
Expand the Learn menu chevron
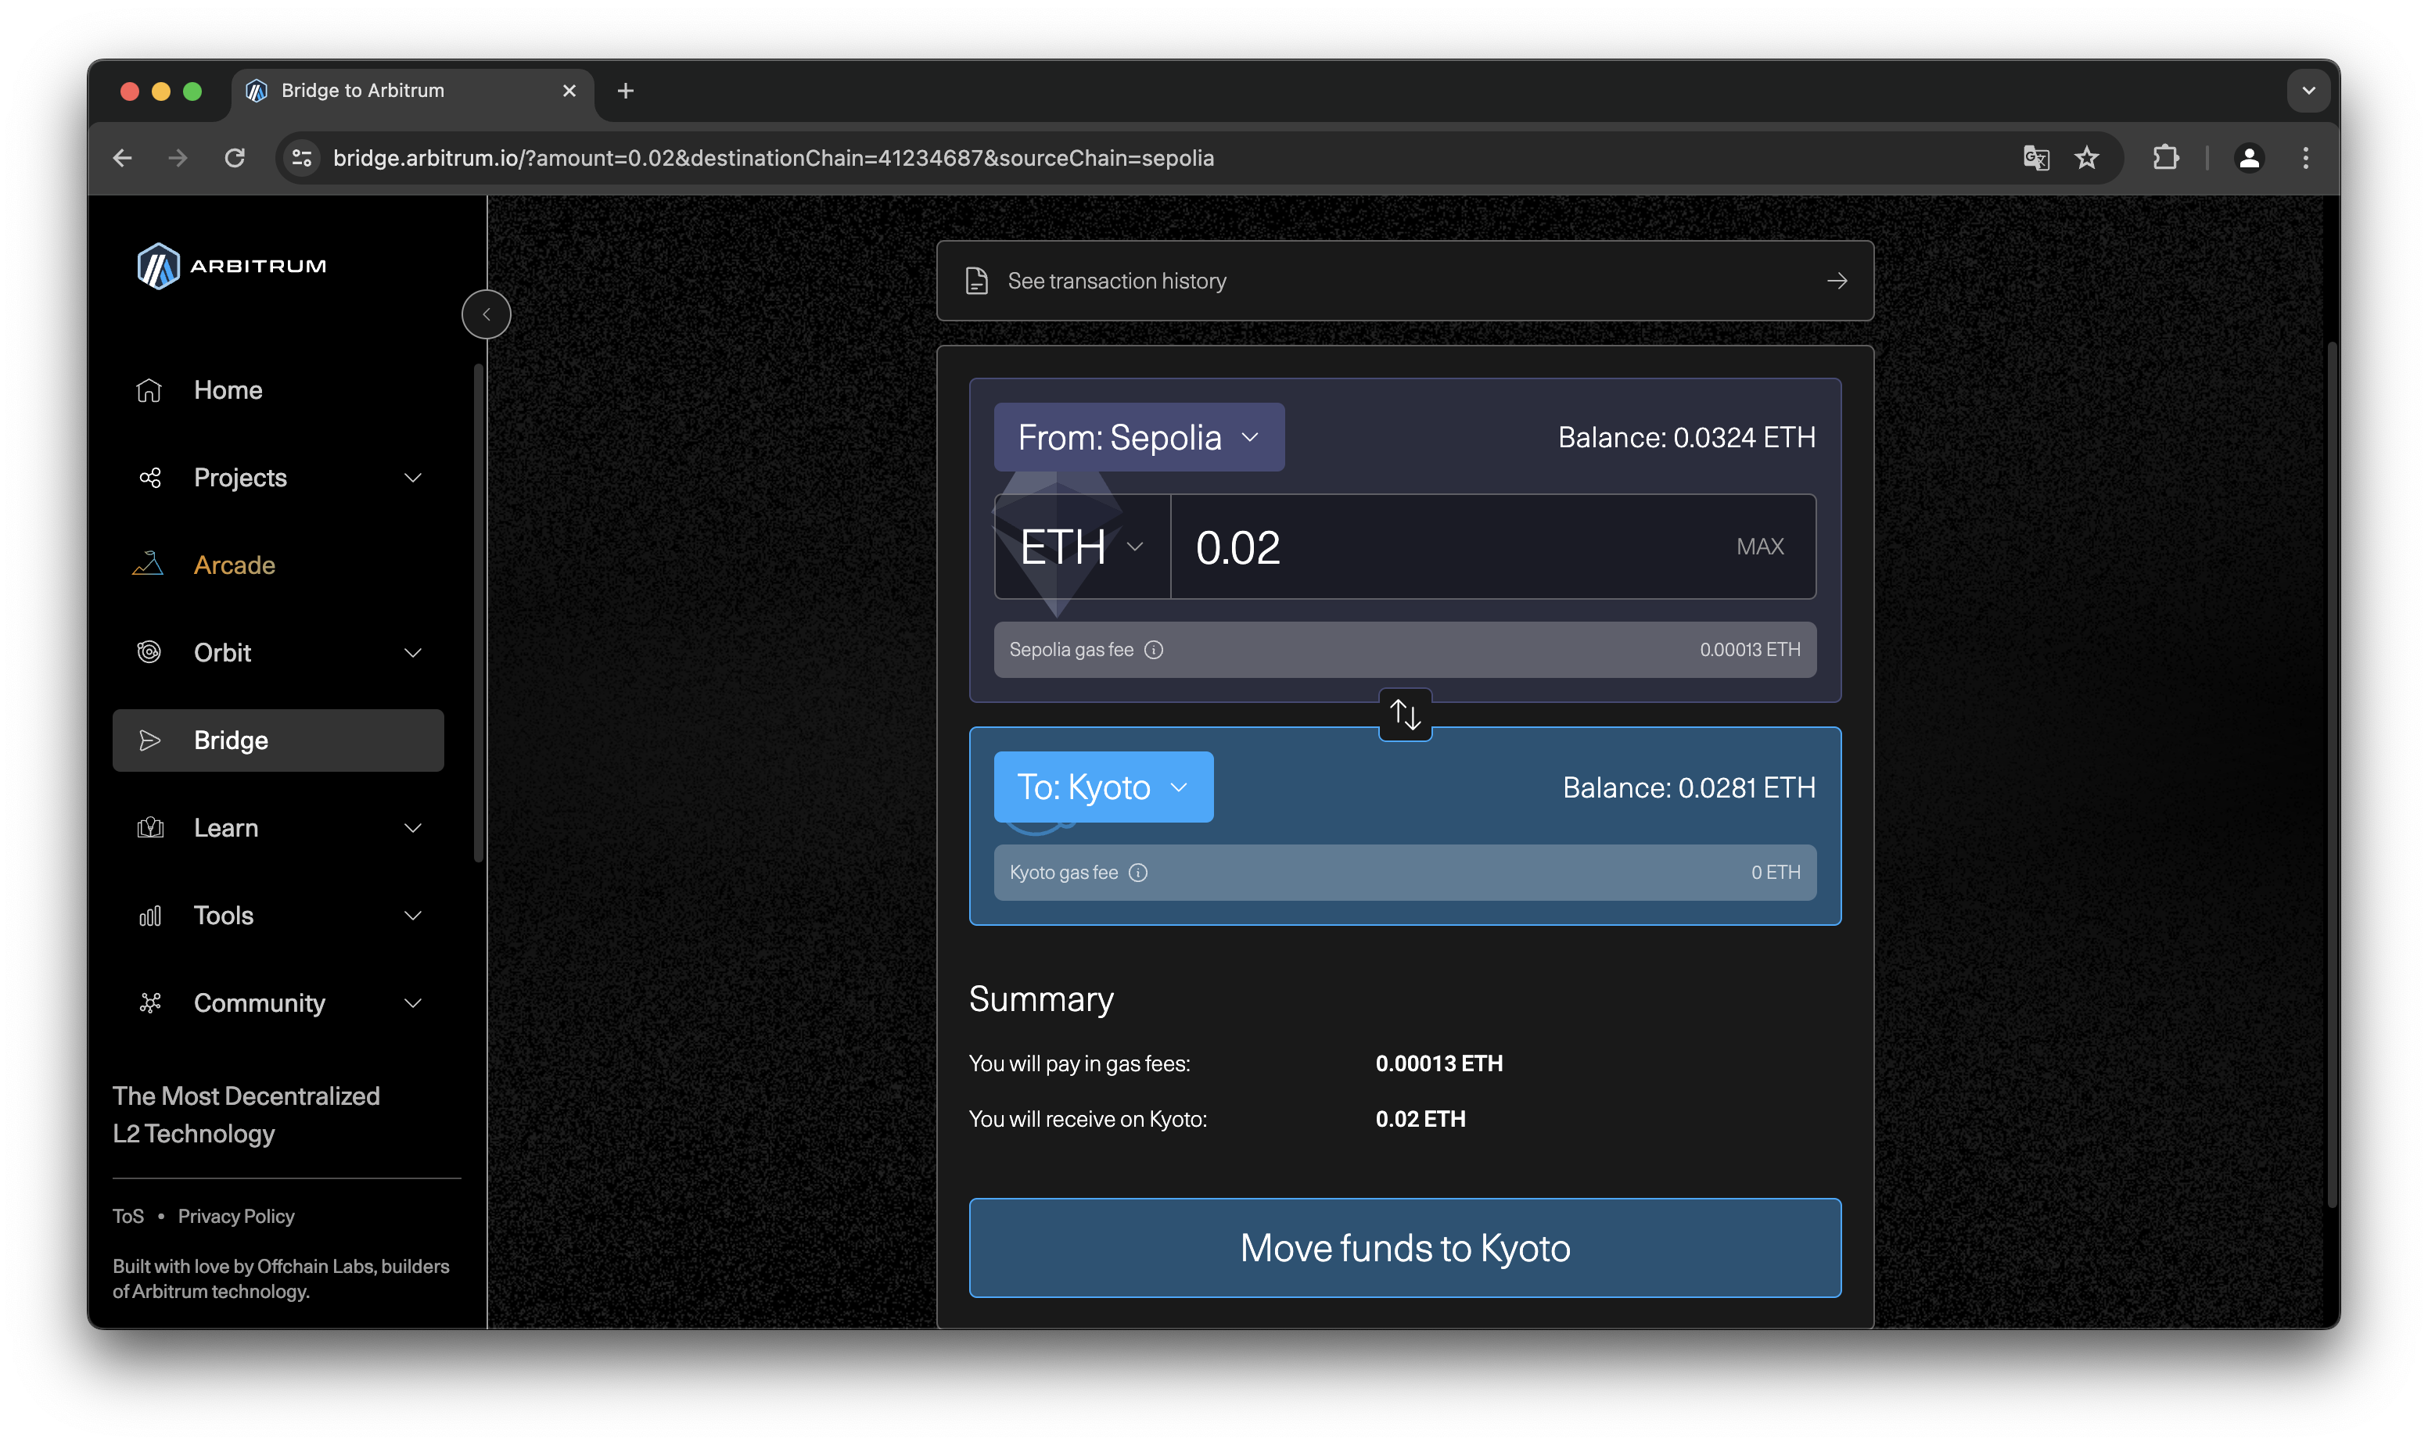tap(413, 827)
